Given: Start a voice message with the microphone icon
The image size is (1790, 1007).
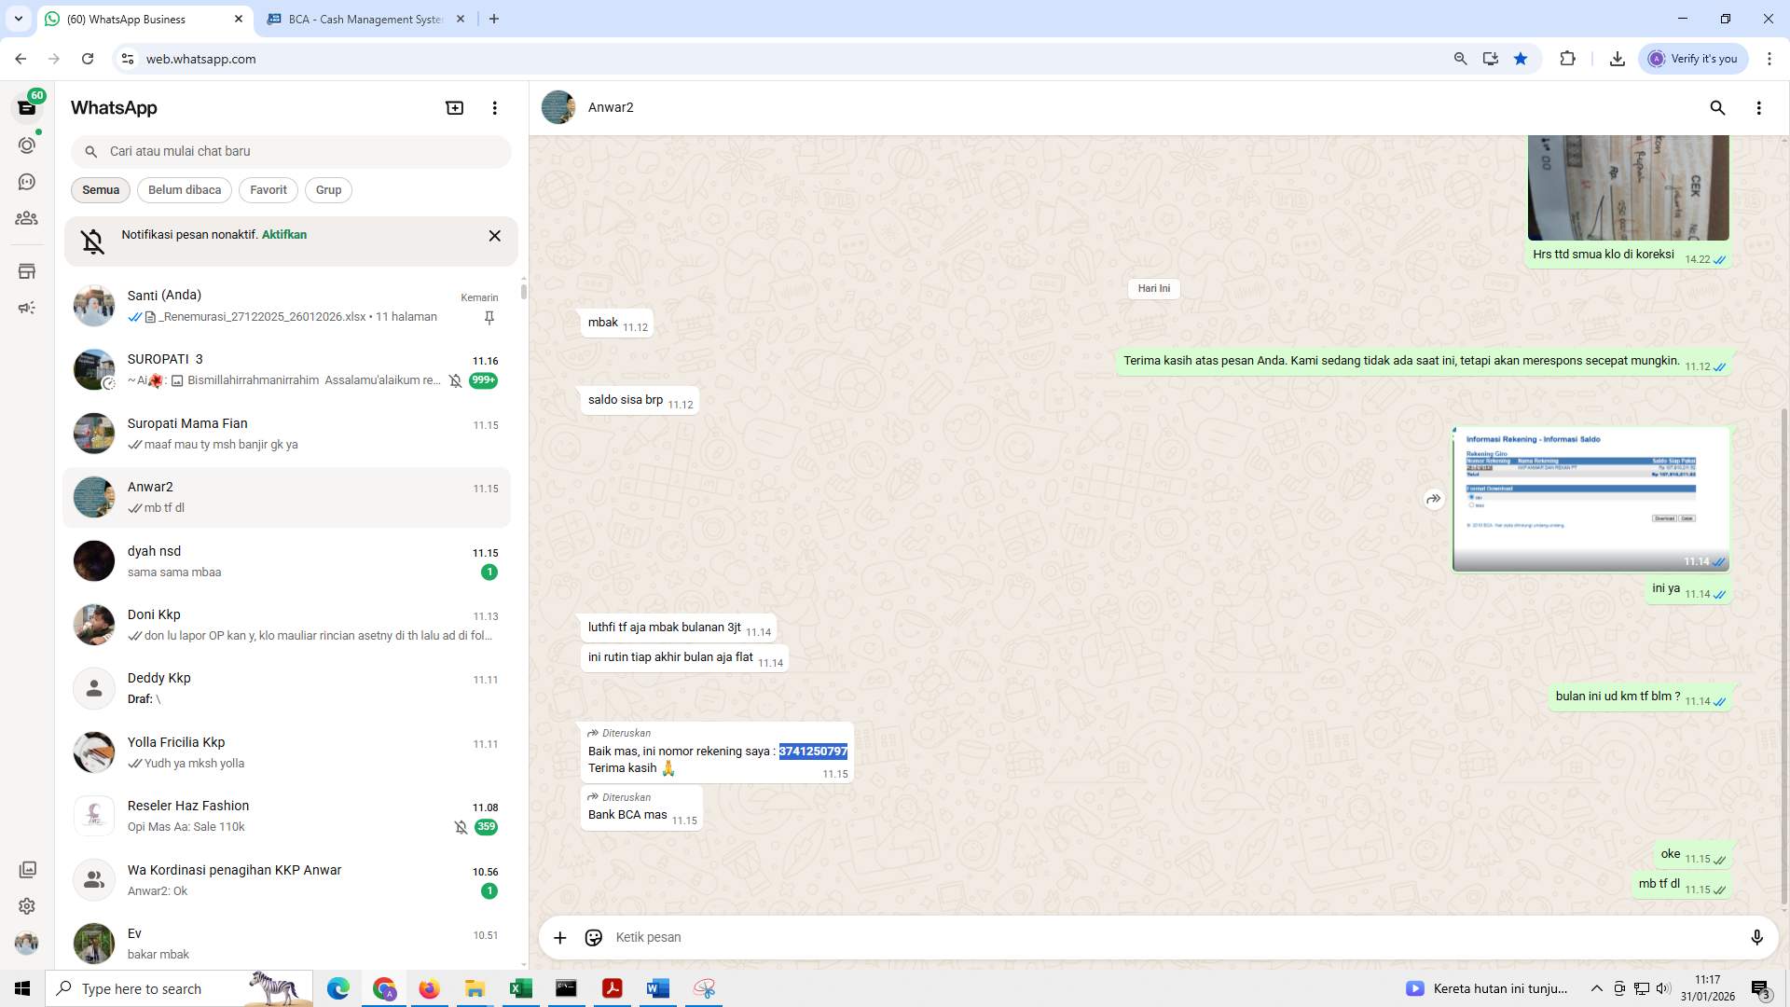Looking at the screenshot, I should [x=1757, y=937].
